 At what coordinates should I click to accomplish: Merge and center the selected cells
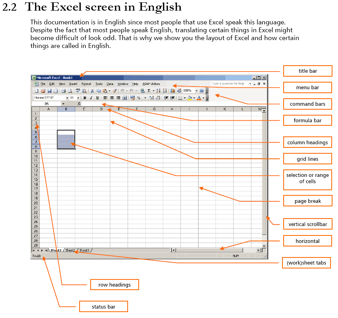click(x=124, y=98)
